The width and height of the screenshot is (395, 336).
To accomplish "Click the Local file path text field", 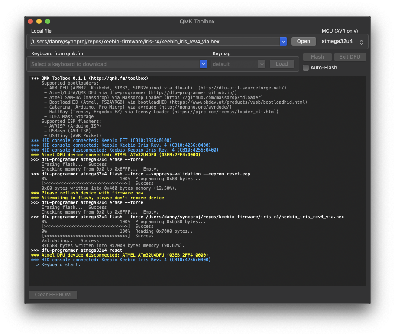I will 155,42.
